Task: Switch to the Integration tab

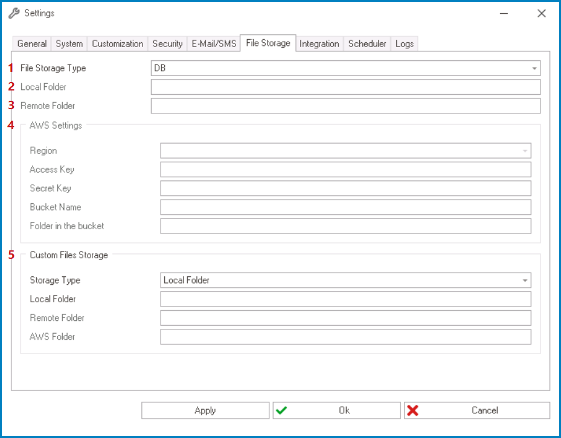Action: (319, 43)
